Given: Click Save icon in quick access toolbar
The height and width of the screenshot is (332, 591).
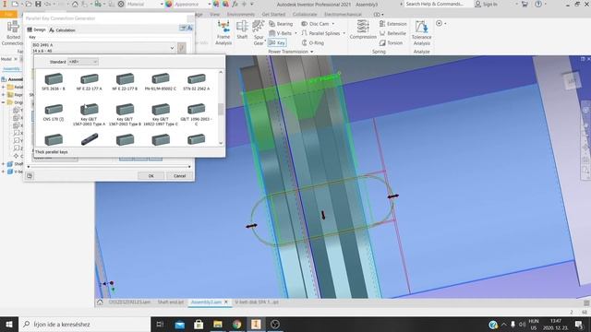Looking at the screenshot, I should pos(38,4).
